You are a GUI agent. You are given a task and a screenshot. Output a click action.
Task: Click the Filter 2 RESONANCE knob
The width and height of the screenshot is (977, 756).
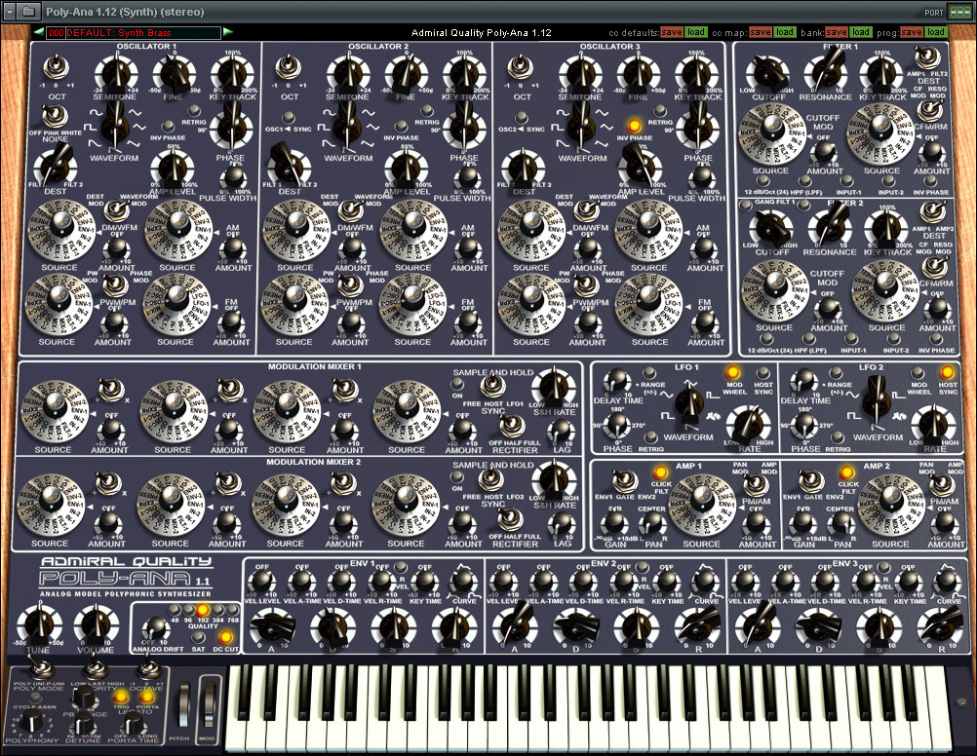(x=830, y=229)
